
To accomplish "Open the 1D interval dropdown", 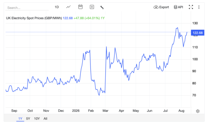I will tap(57, 7).
